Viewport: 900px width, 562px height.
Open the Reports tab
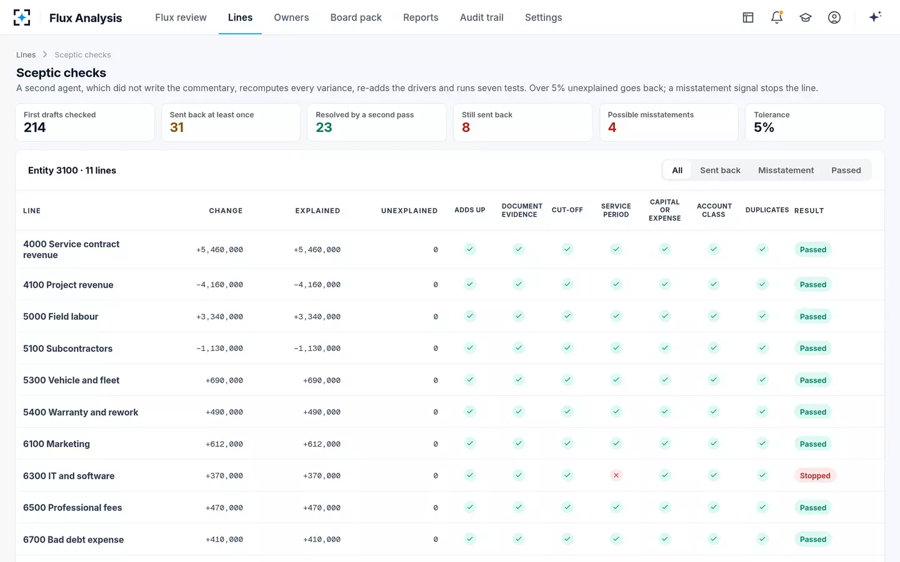(x=421, y=17)
